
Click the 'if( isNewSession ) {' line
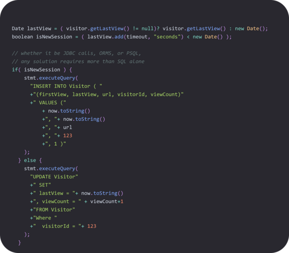[x=42, y=70]
